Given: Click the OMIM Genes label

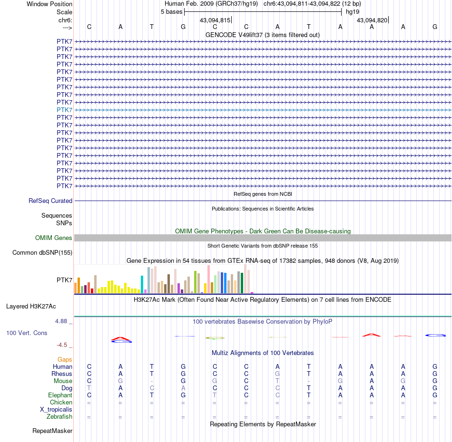Looking at the screenshot, I should (53, 238).
